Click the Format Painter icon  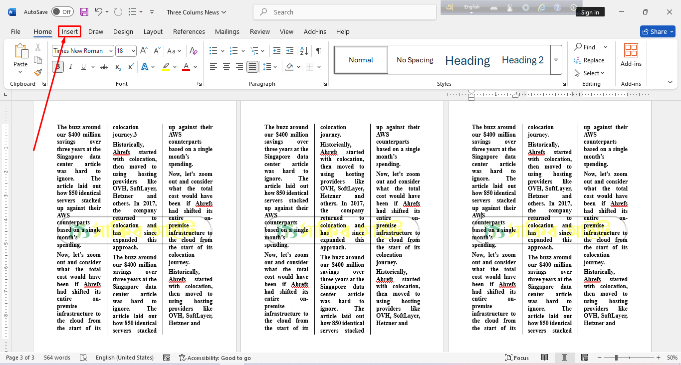pos(38,72)
